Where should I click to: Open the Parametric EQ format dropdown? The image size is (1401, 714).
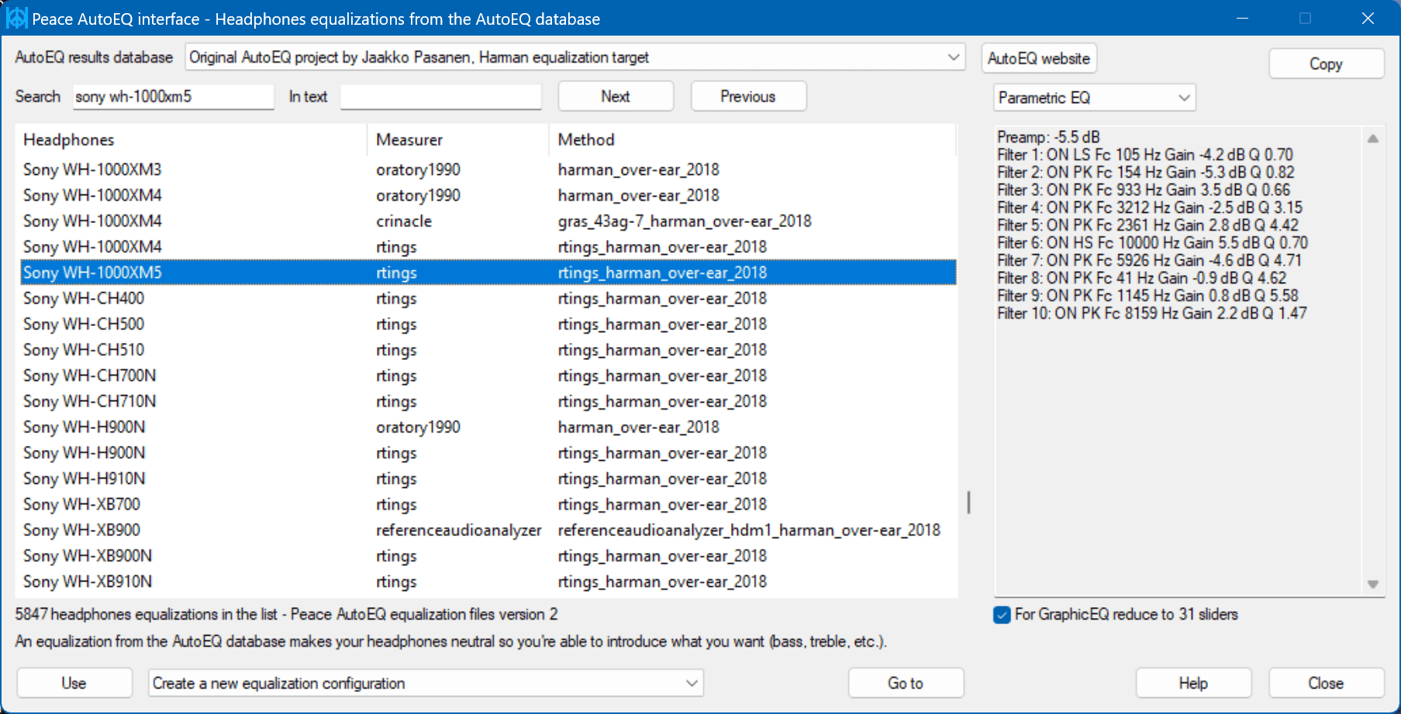(1184, 98)
